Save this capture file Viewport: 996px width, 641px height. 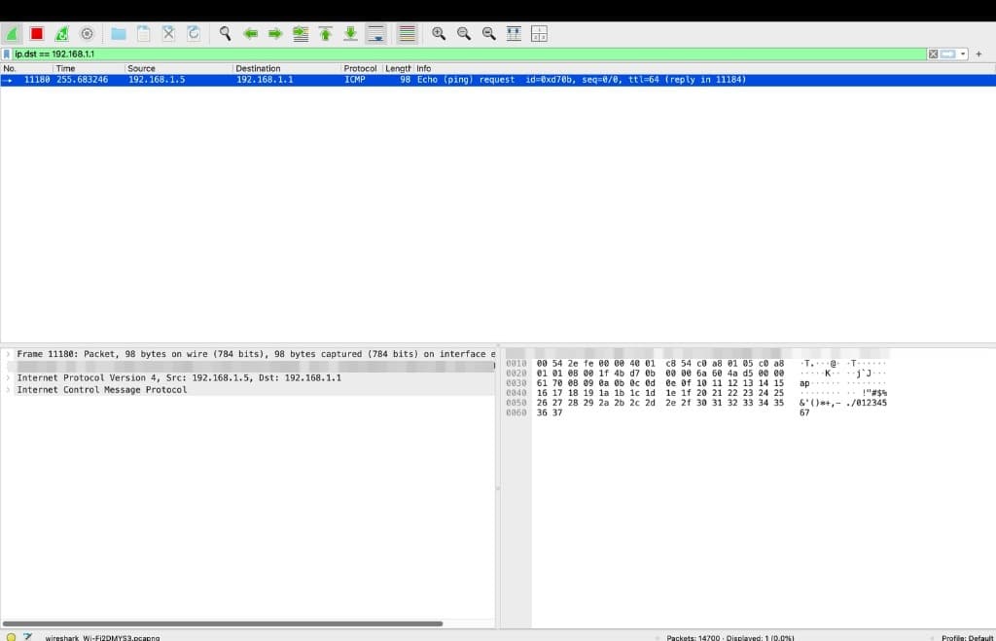(x=144, y=34)
